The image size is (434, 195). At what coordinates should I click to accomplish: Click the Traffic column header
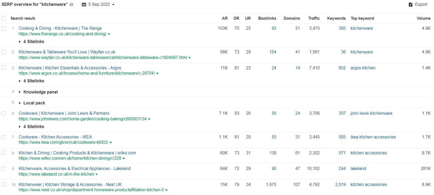pyautogui.click(x=314, y=18)
